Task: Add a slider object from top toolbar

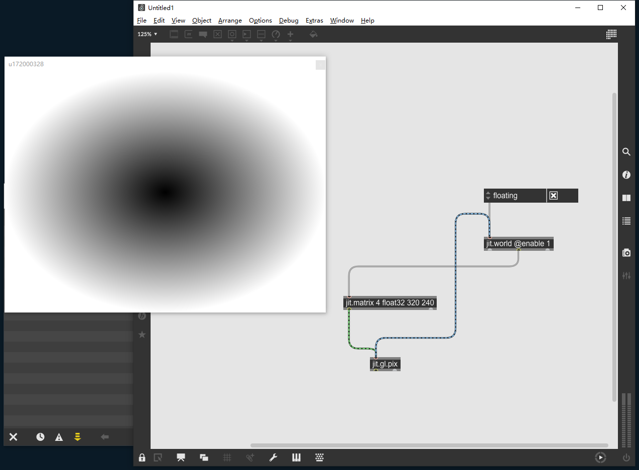Action: pyautogui.click(x=261, y=35)
